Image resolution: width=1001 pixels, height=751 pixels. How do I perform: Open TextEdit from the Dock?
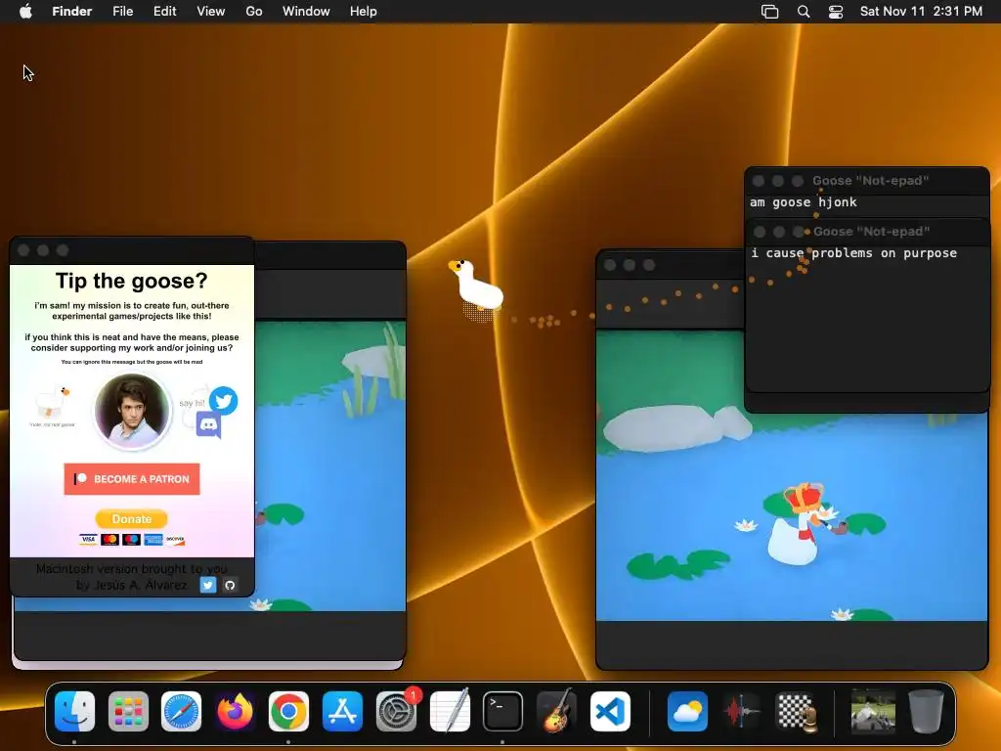tap(450, 711)
